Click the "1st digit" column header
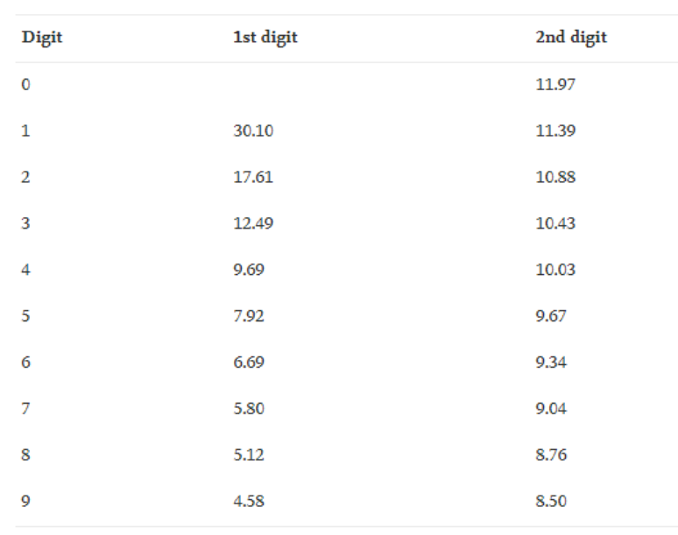 coord(265,38)
